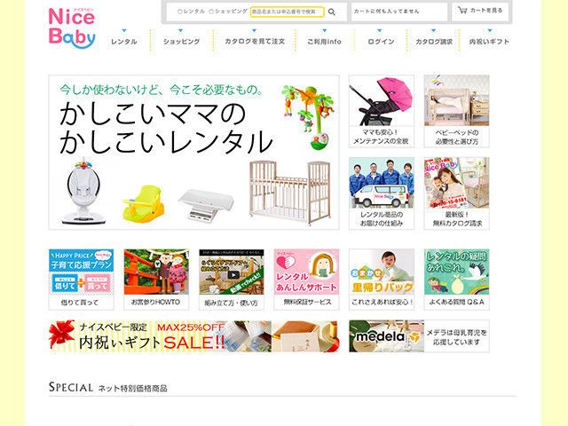
Task: Open the Nice Baby logo homepage
Action: (72, 28)
